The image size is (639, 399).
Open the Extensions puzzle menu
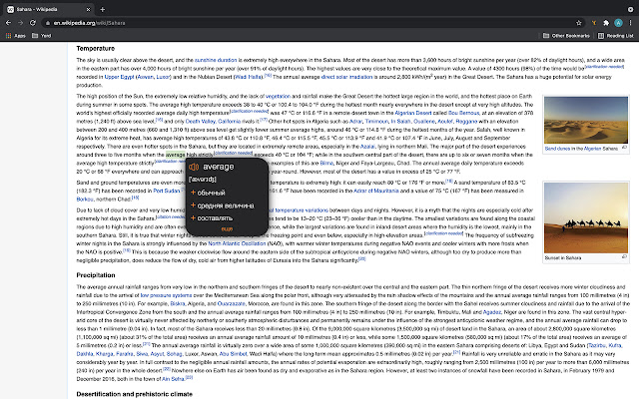pos(606,23)
